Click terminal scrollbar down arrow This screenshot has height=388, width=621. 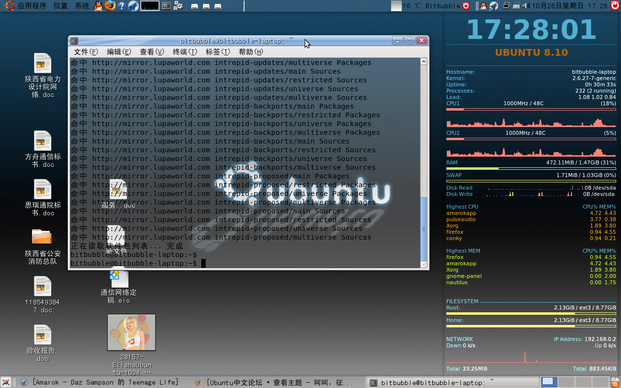[x=424, y=264]
